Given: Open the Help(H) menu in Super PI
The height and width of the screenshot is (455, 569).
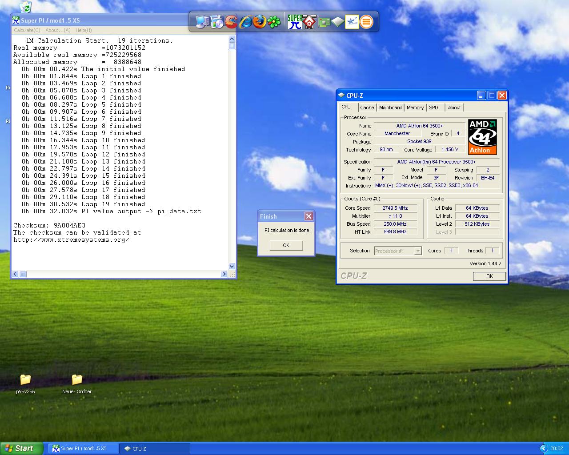Looking at the screenshot, I should (84, 30).
